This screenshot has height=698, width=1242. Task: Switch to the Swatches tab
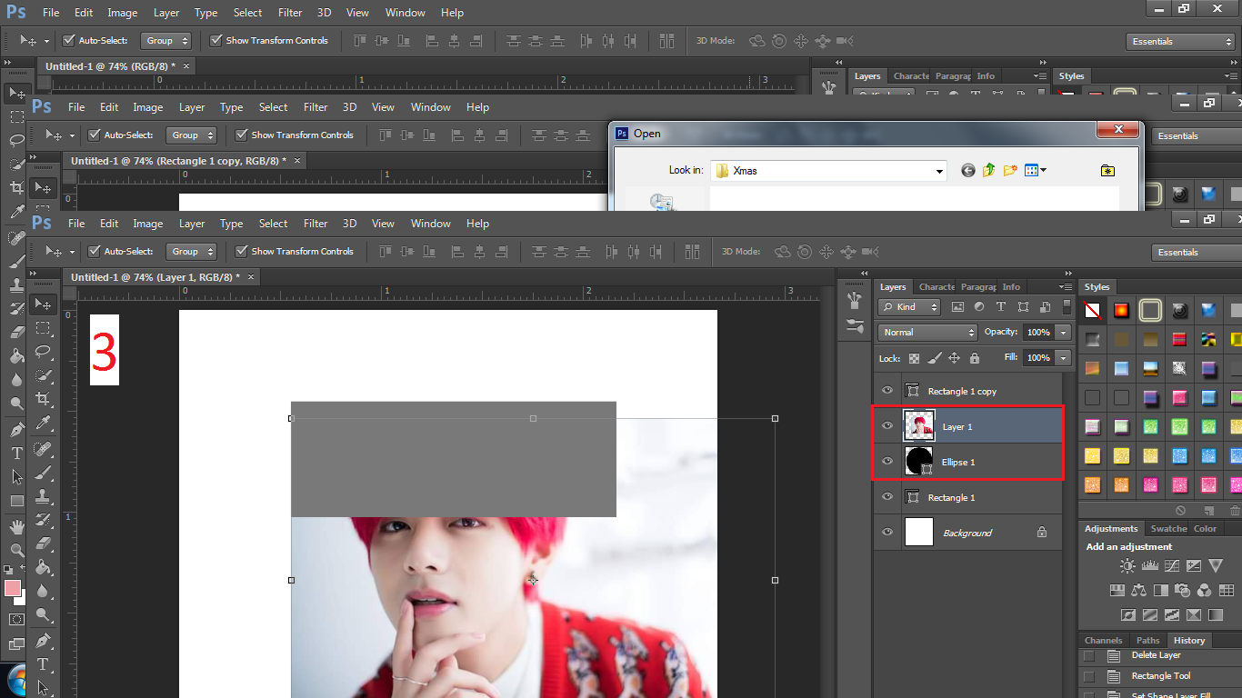tap(1168, 528)
